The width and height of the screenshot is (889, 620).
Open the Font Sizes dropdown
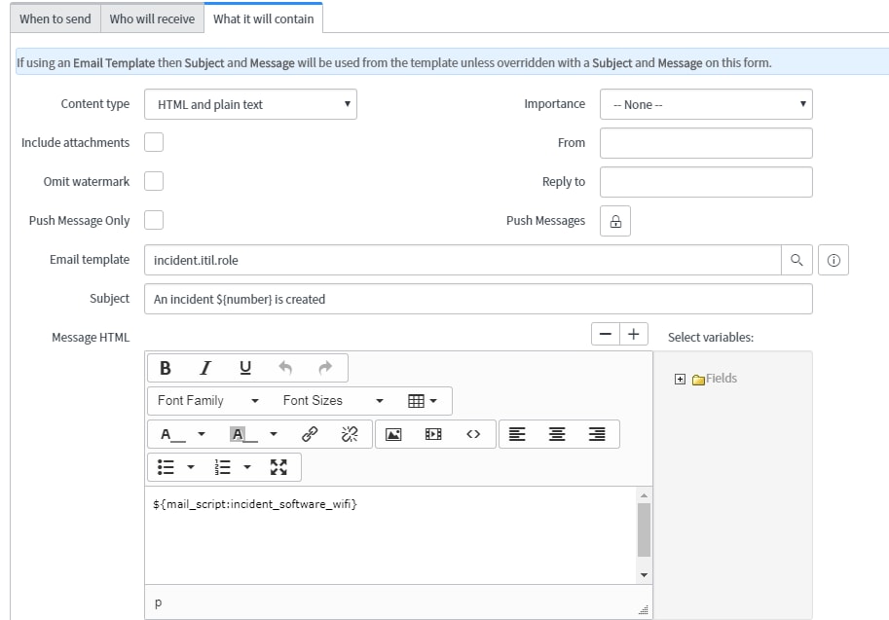tap(333, 401)
